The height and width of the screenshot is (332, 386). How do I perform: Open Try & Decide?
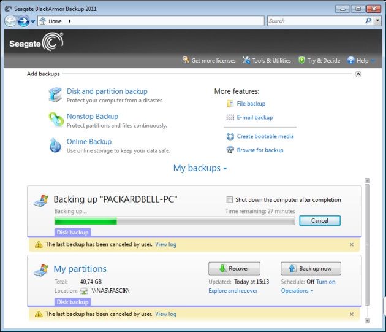pyautogui.click(x=324, y=60)
